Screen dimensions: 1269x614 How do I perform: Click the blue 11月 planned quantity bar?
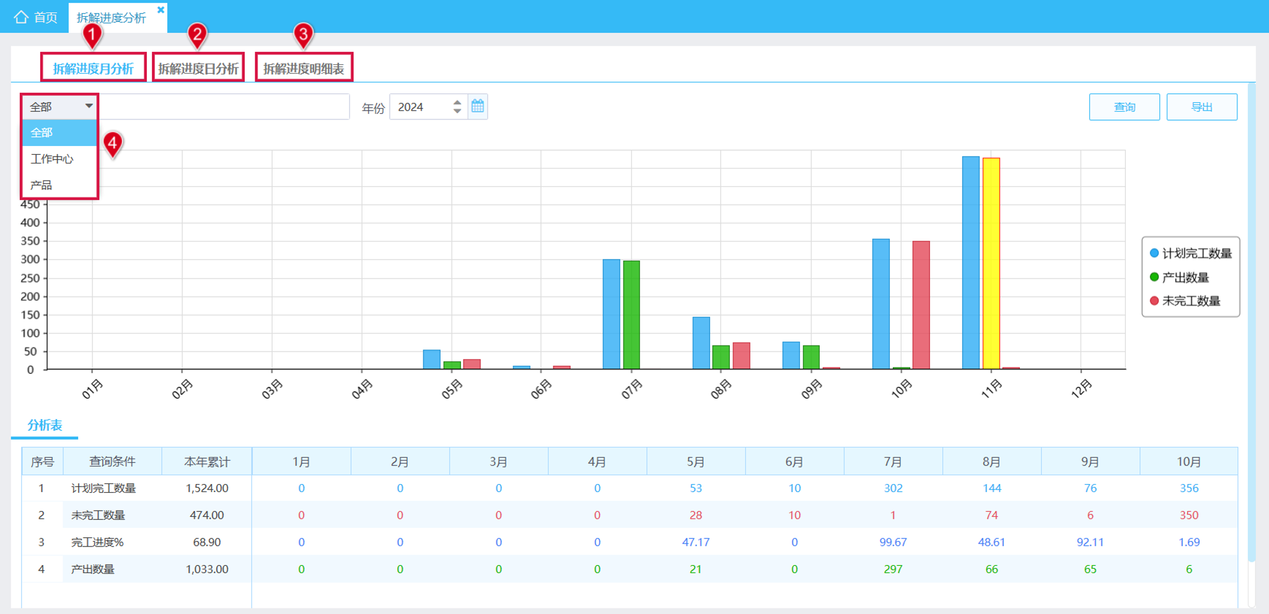tap(970, 263)
